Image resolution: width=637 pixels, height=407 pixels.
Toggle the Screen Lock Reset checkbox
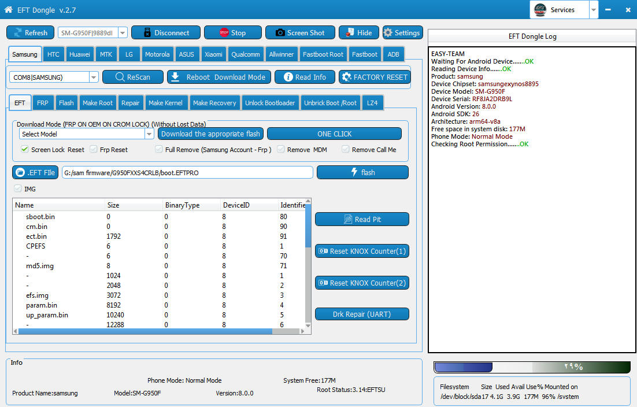point(25,149)
